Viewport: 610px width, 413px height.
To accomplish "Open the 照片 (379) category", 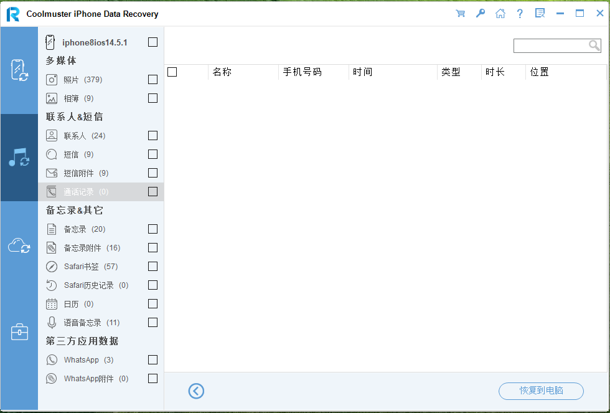I will pos(101,79).
